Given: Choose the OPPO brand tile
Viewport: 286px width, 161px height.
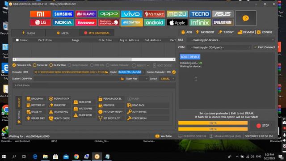Looking at the screenshot, I should 109,14.
